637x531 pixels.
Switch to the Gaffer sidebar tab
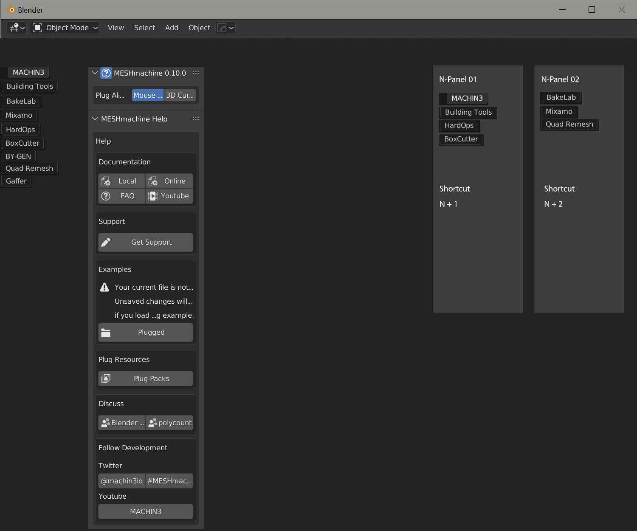click(16, 181)
